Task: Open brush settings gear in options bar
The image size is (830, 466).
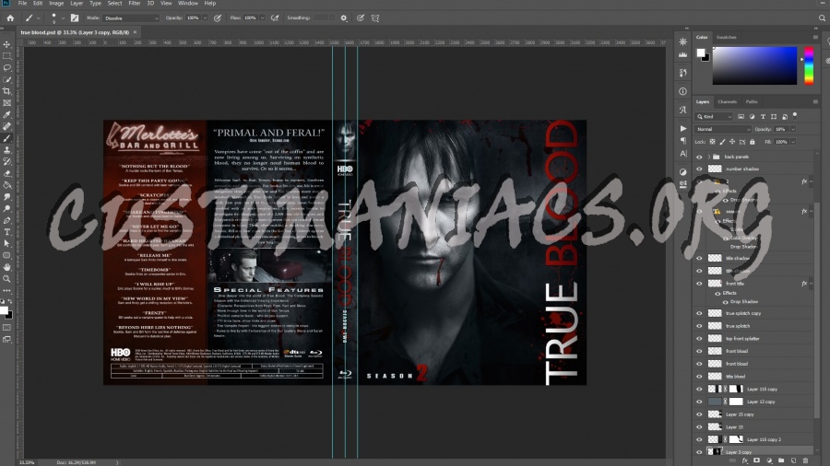Action: point(344,18)
